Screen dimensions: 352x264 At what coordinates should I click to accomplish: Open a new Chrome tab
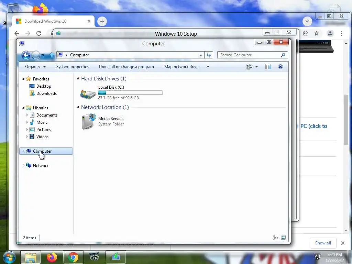click(102, 21)
